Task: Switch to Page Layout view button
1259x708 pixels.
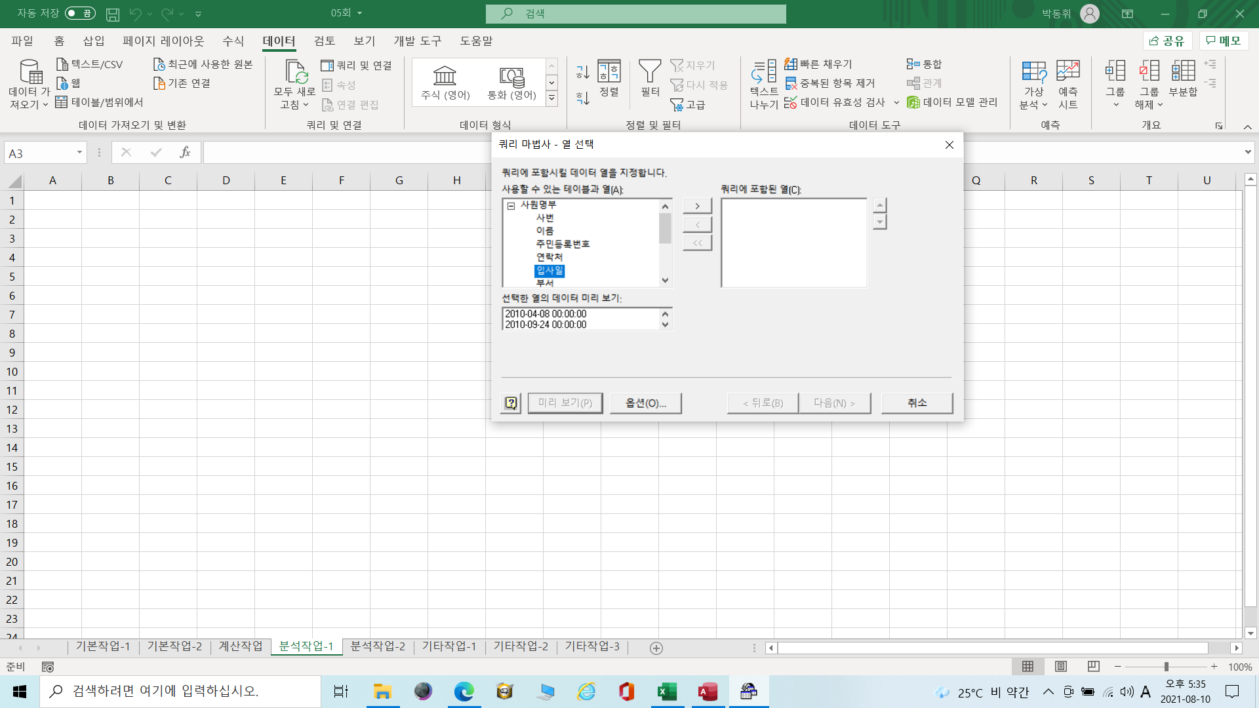Action: 1060,667
